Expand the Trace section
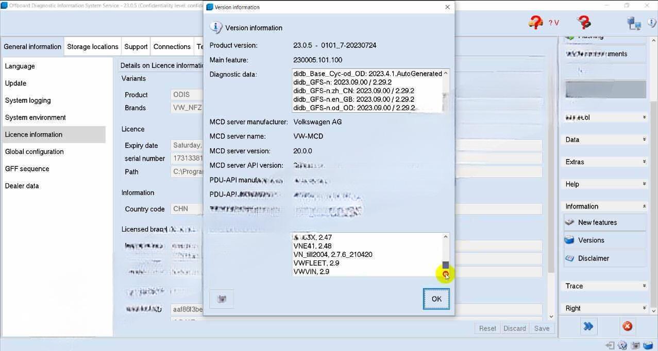The width and height of the screenshot is (658, 351). pos(605,286)
